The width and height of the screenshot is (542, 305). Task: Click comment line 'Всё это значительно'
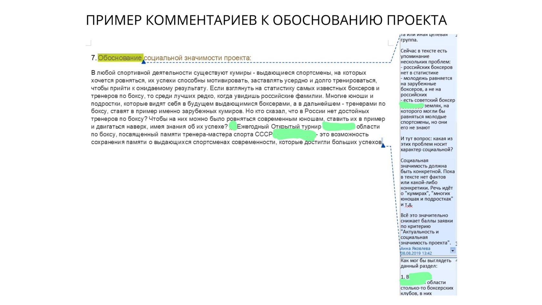coord(424,215)
